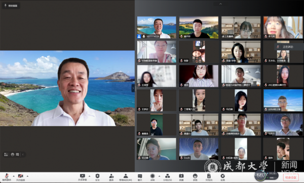Open the security shield settings
The width and height of the screenshot is (304, 183).
(x=97, y=177)
